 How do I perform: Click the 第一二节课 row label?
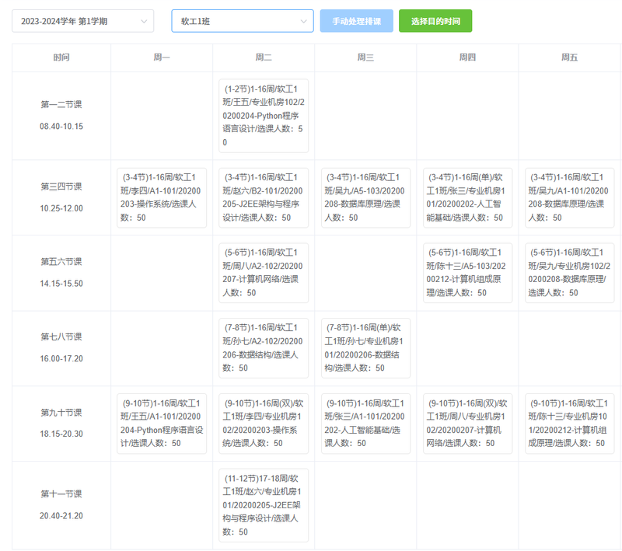pos(61,105)
